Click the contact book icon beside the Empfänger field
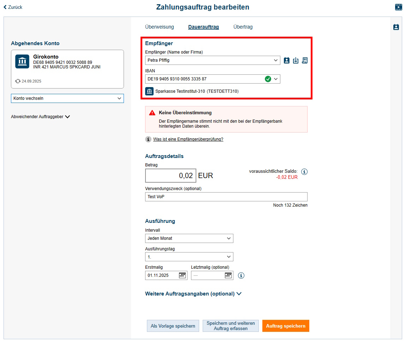The image size is (405, 341). (287, 60)
